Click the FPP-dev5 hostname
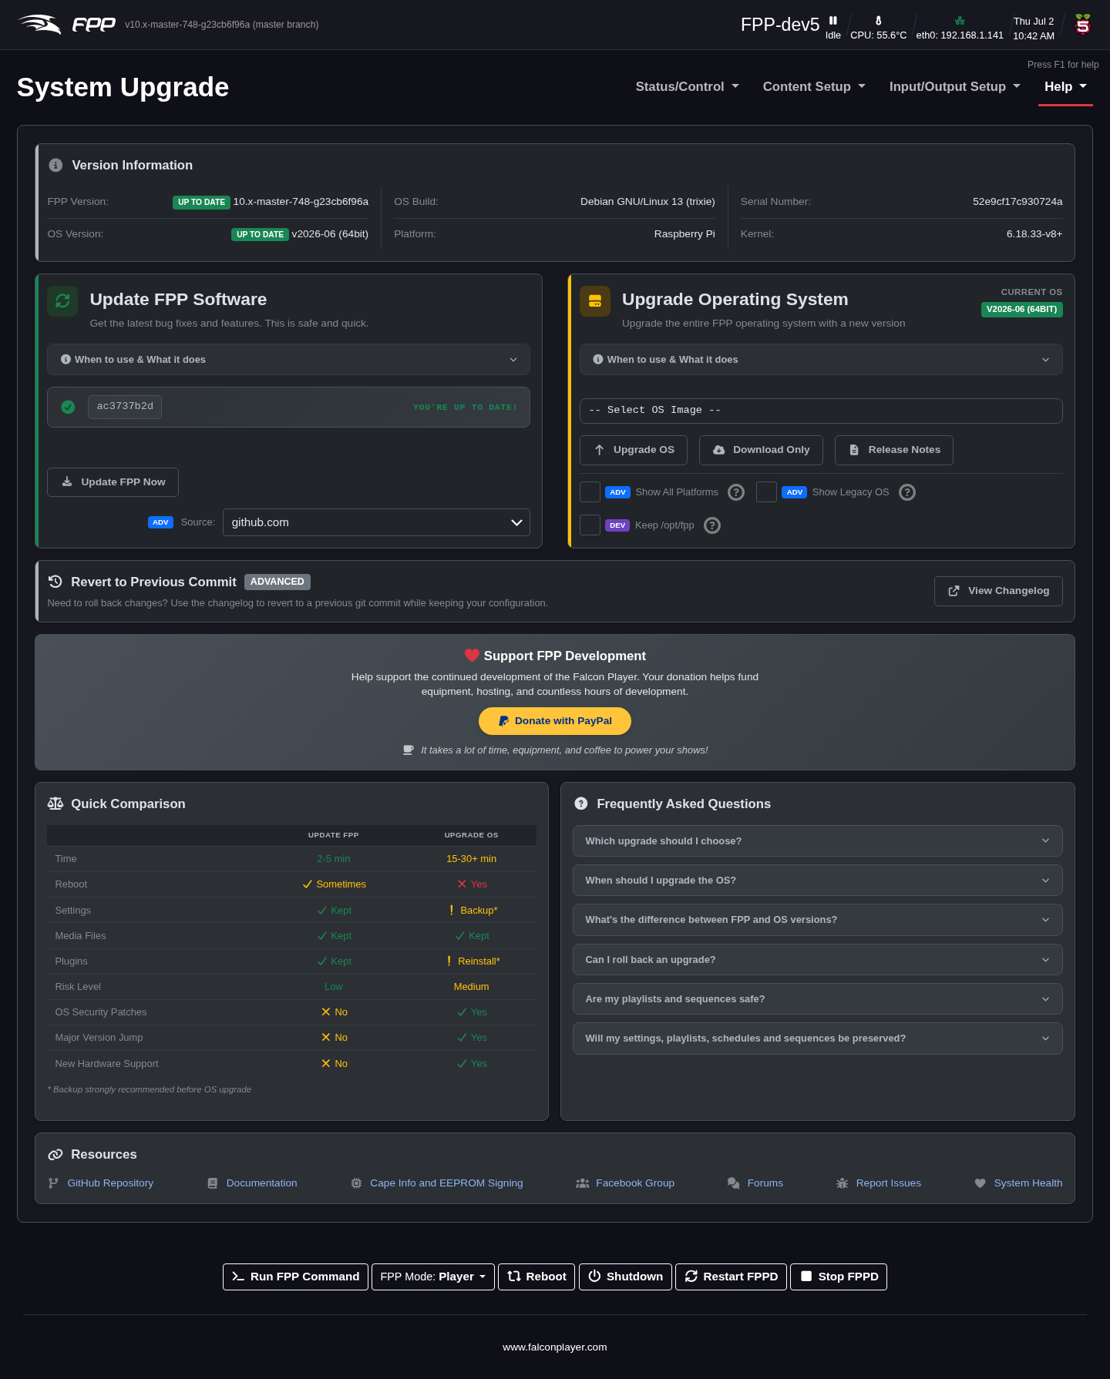The height and width of the screenshot is (1379, 1110). [x=780, y=25]
